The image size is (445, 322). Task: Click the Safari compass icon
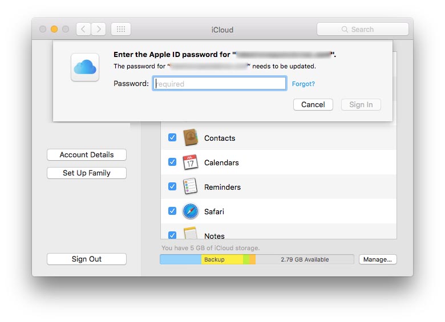(x=190, y=211)
